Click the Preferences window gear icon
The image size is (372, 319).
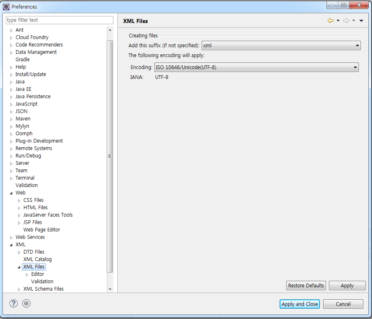pos(6,7)
